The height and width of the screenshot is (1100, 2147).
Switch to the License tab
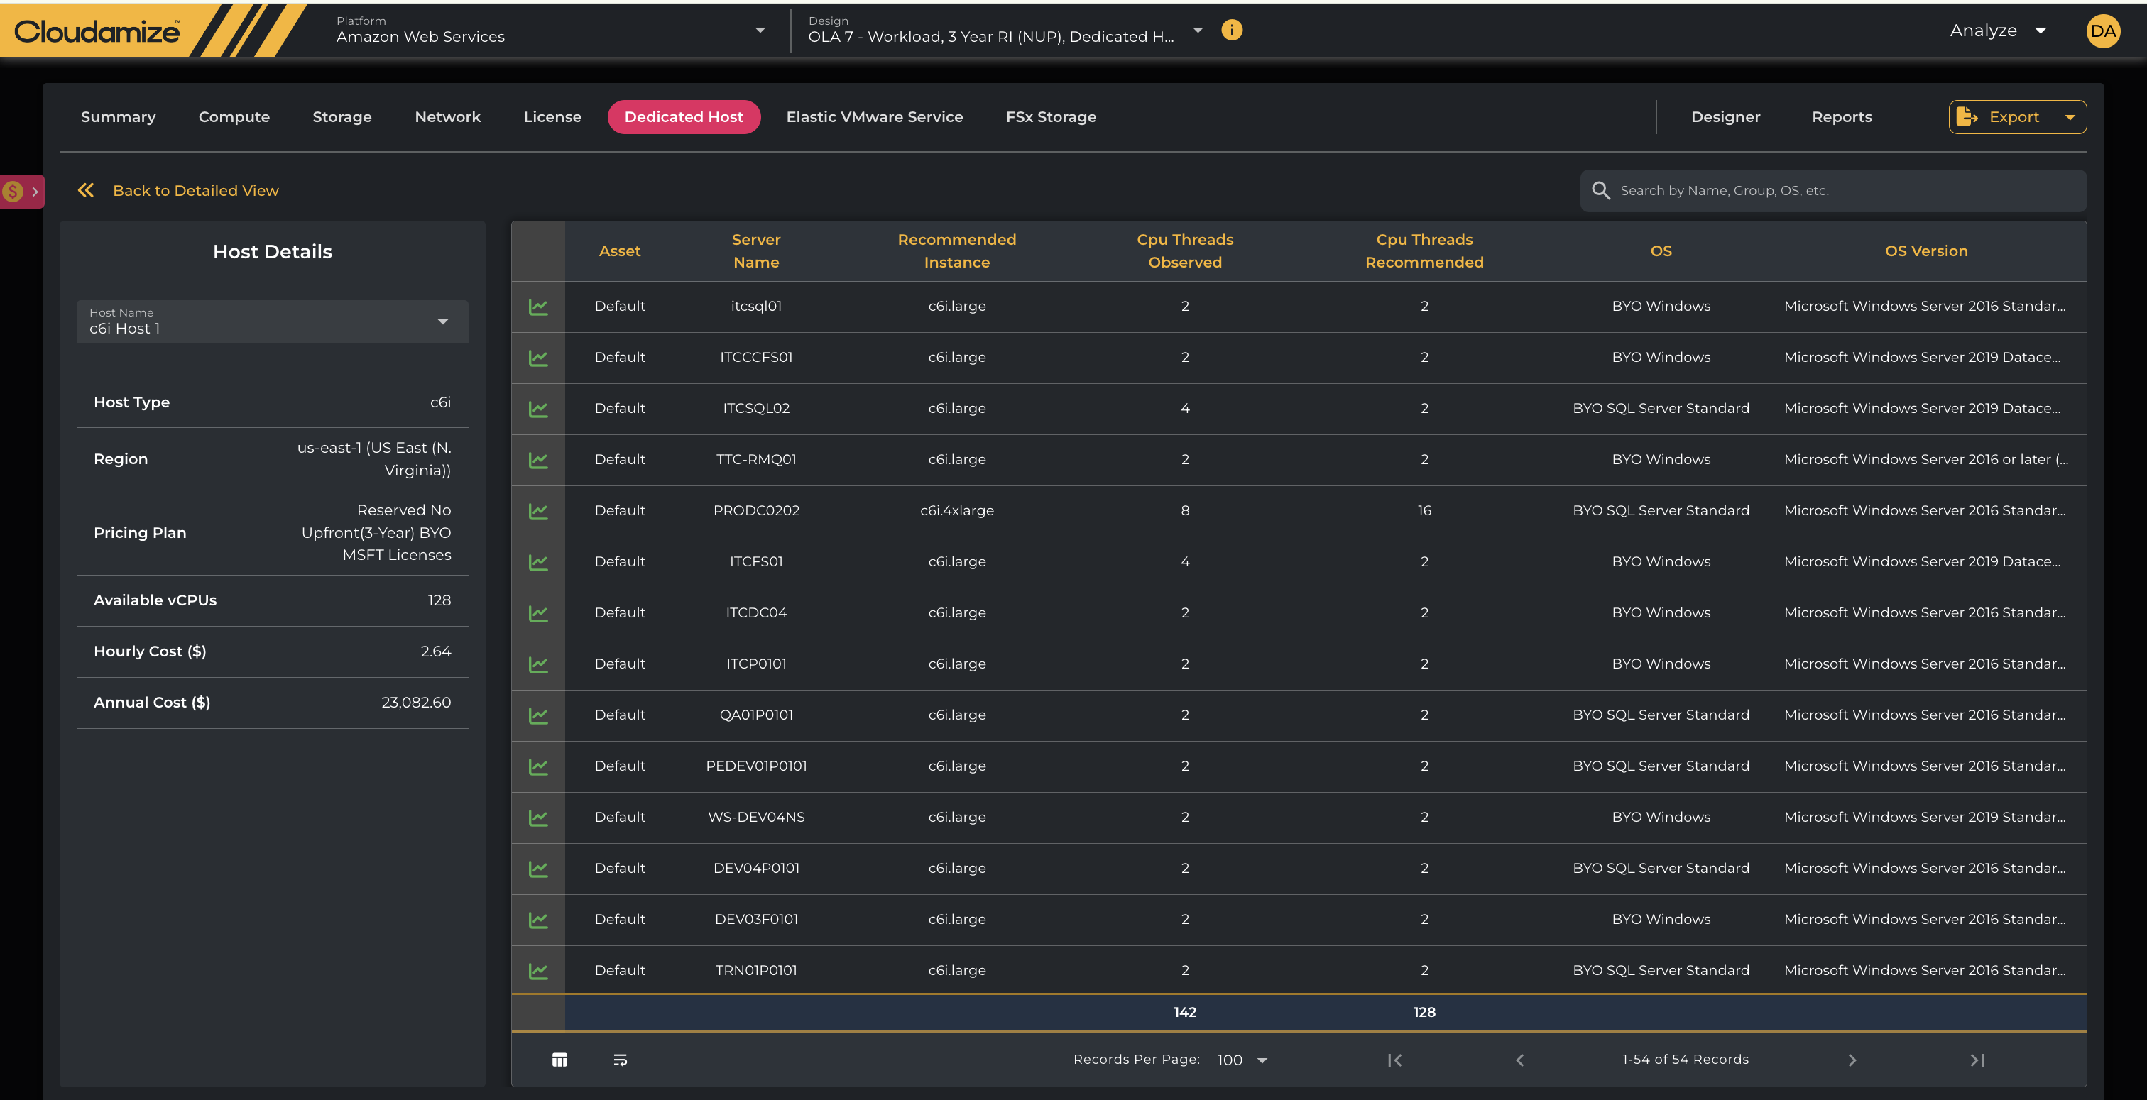552,118
